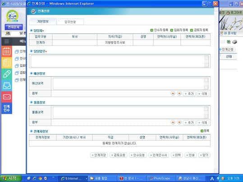Open the green pencil sidebar icon
The image size is (243, 182).
(x=7, y=74)
